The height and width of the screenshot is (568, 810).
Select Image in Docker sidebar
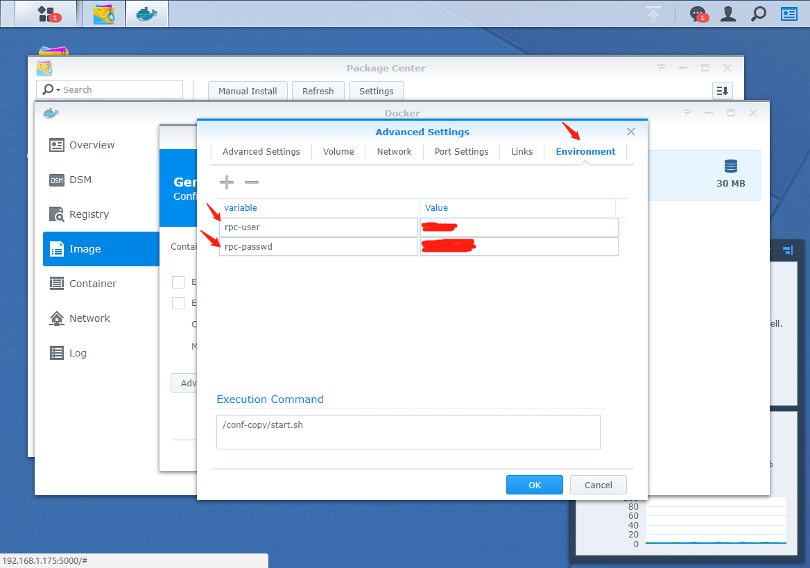(101, 248)
